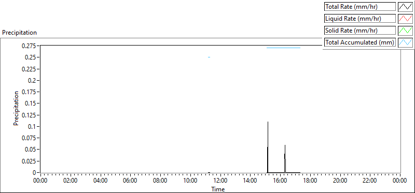The width and height of the screenshot is (415, 193).
Task: Click the Total Accumulated blue line icon
Action: point(405,42)
